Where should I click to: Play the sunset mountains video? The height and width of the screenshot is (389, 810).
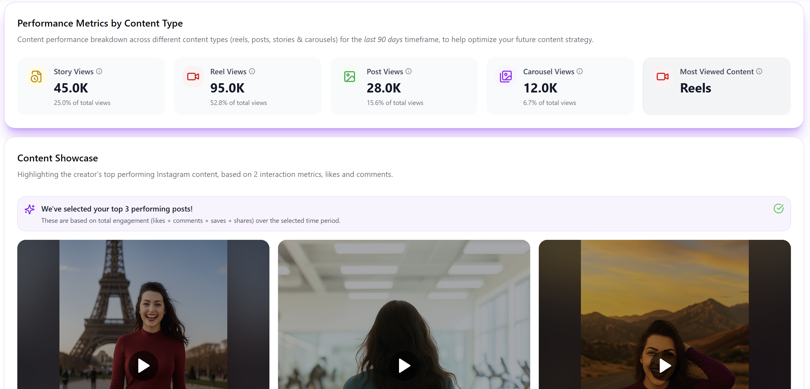[x=665, y=365]
